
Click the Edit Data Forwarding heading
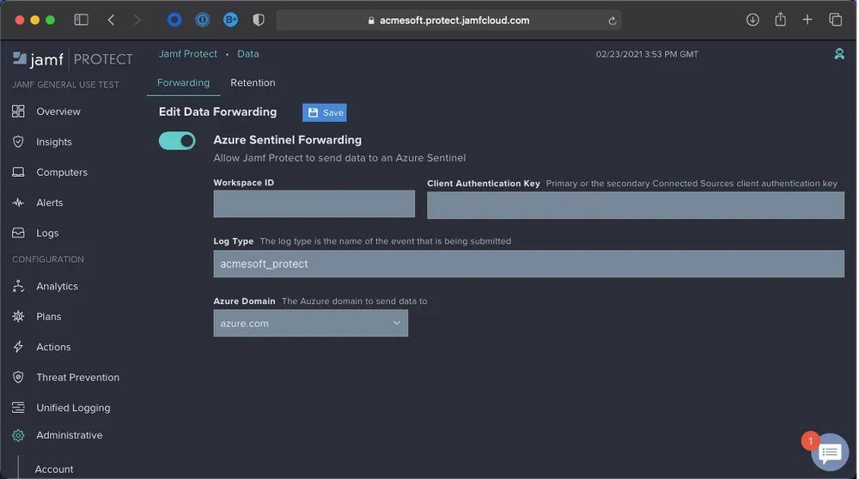217,112
